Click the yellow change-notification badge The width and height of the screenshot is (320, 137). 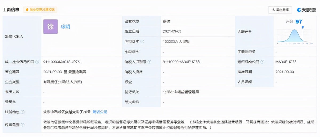[x=40, y=10]
